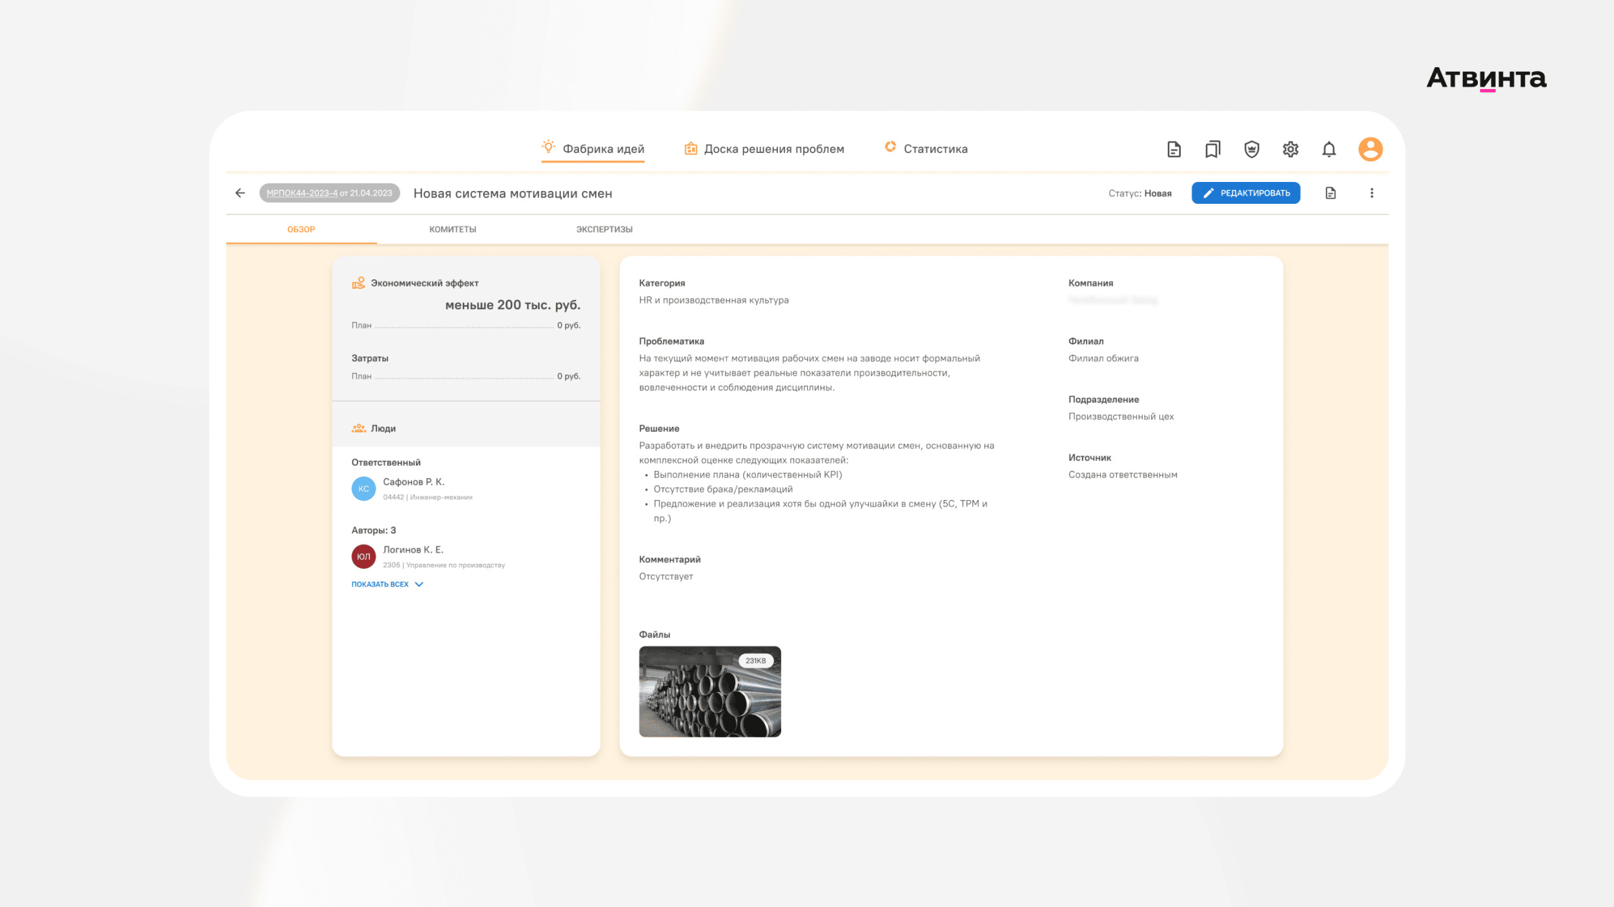The height and width of the screenshot is (907, 1614).
Task: Select the Обзор tab
Action: click(x=301, y=230)
